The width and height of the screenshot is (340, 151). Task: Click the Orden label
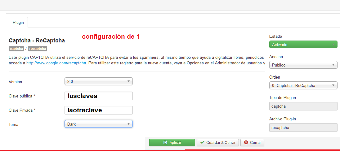275,77
